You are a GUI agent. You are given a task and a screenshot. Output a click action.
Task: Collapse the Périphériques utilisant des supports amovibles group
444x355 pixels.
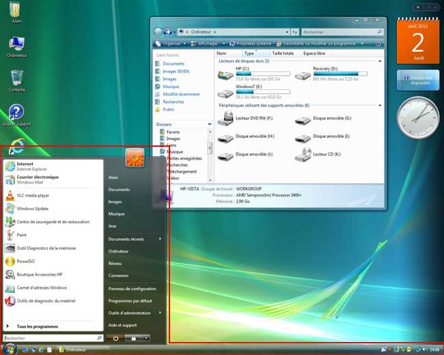[380, 106]
